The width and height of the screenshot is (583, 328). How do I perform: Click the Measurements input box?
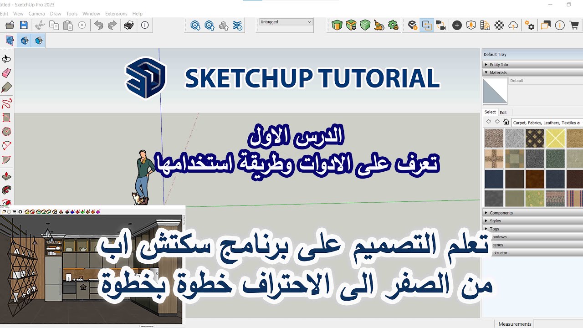point(558,324)
